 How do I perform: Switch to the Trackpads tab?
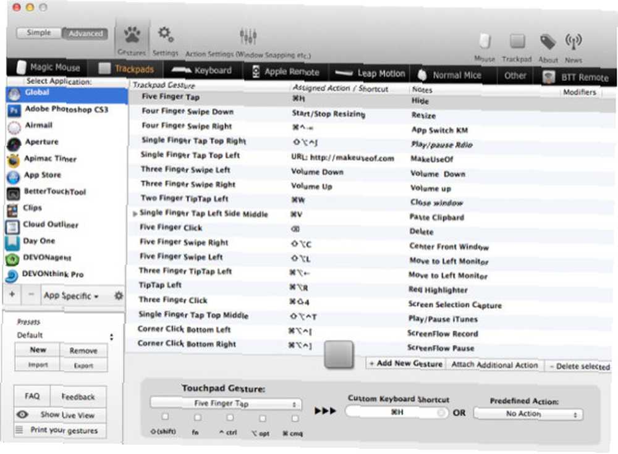[126, 69]
